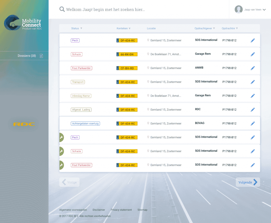The width and height of the screenshot is (271, 223).
Task: Open the Opdrachtgever column filter arrow
Action: [214, 28]
